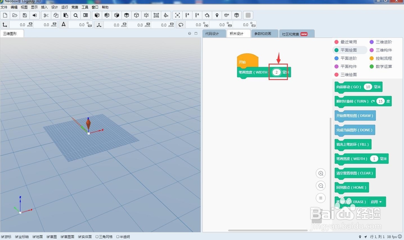Create a new file with the blank page icon
Screen dimensions: 404x240
click(5, 15)
